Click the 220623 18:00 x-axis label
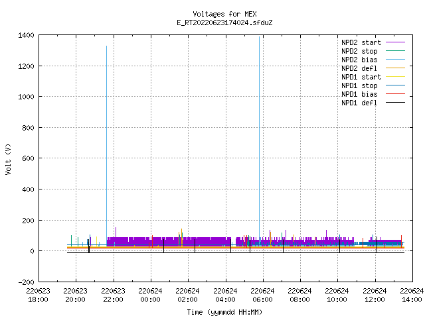This screenshot has width=425, height=318. [39, 295]
